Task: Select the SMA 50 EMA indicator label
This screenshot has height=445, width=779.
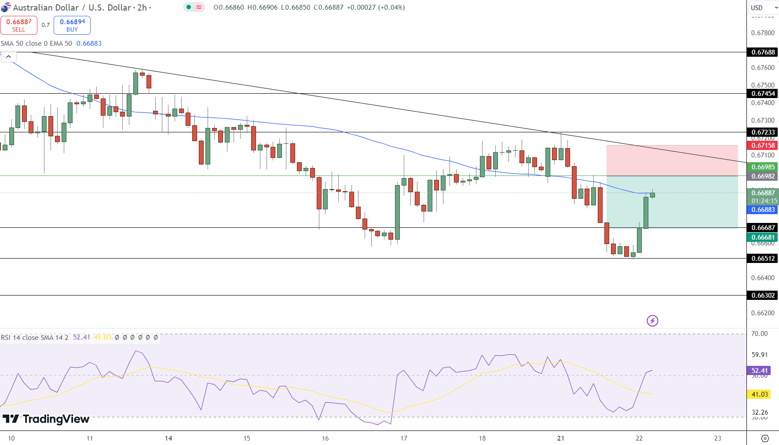Action: point(37,44)
